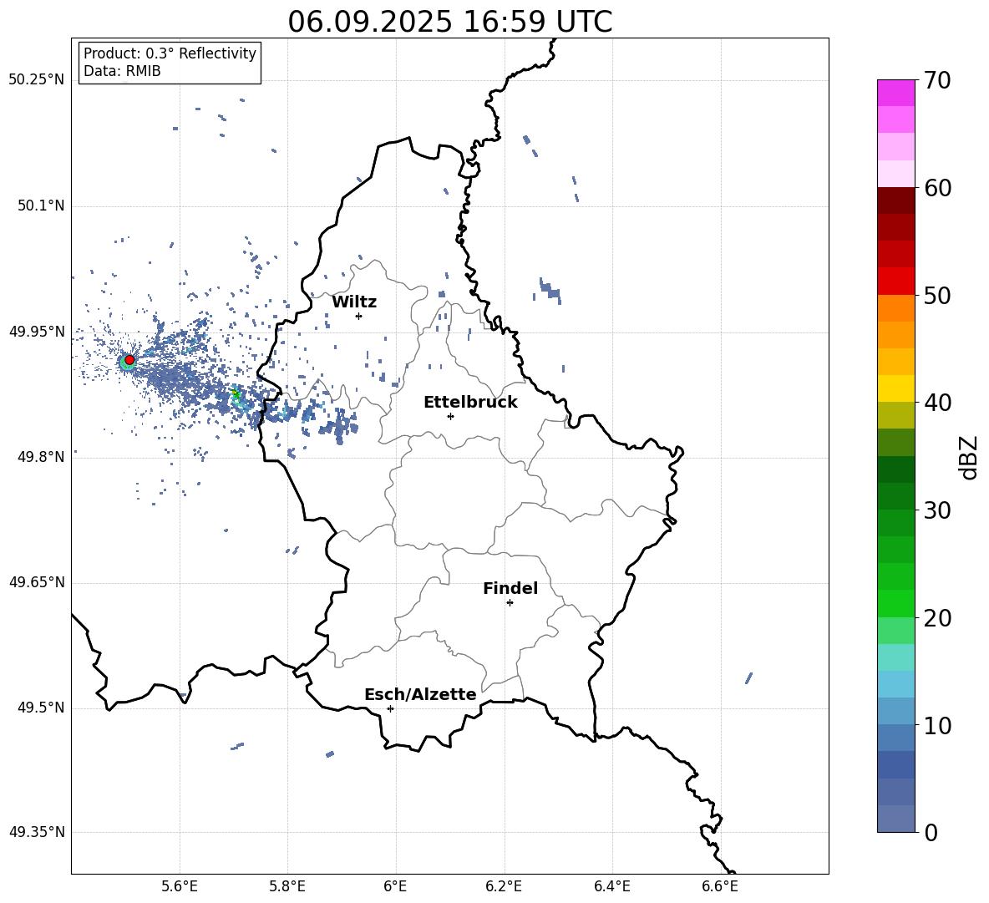
Task: Select the Findel city label
Action: point(510,588)
